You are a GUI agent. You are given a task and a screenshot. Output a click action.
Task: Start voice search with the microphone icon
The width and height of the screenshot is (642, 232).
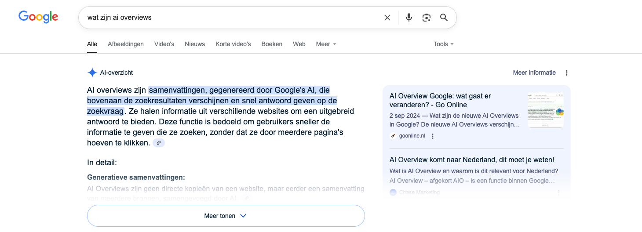pyautogui.click(x=409, y=18)
